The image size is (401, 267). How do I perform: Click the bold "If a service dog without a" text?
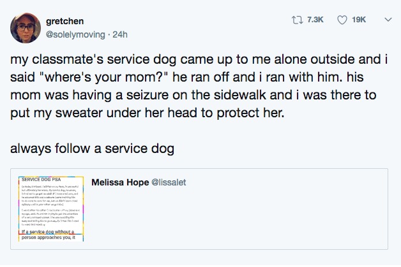46,232
